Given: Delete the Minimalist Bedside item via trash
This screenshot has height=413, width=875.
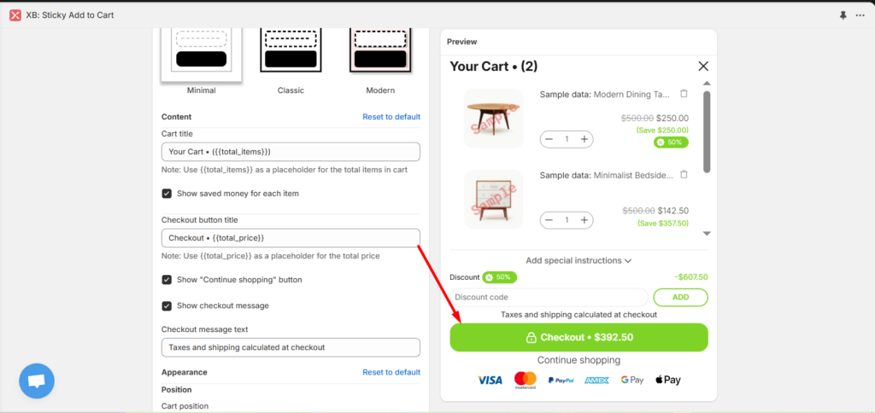Looking at the screenshot, I should pyautogui.click(x=684, y=174).
